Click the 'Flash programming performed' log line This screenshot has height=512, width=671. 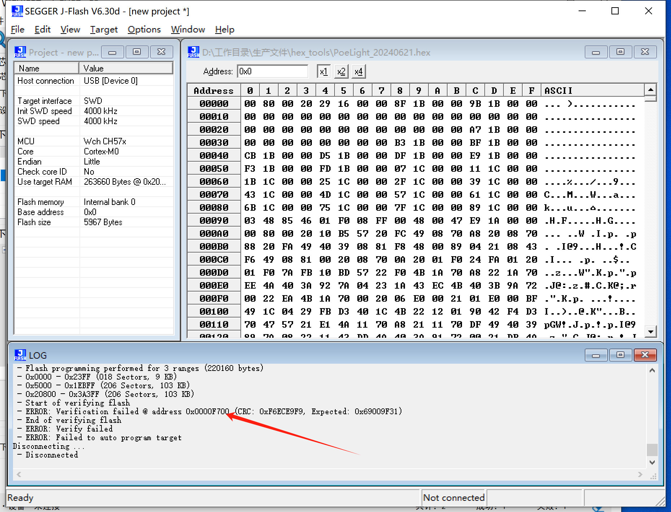click(140, 368)
